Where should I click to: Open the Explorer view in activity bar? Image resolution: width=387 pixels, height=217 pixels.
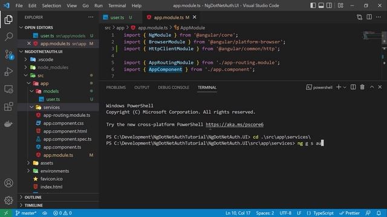click(8, 20)
